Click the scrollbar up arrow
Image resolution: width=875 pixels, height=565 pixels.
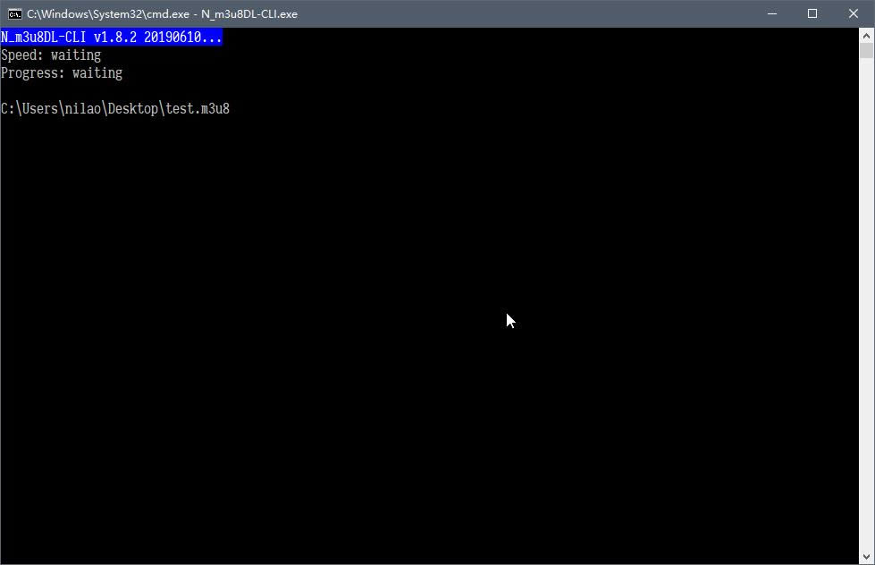click(866, 36)
